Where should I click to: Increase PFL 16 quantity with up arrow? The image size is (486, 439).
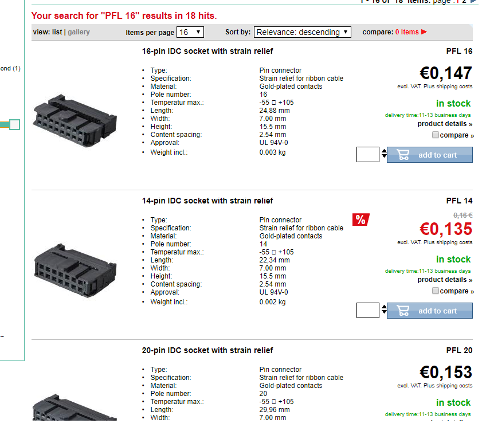point(384,151)
